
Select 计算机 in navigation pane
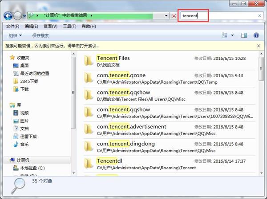pos(23,160)
